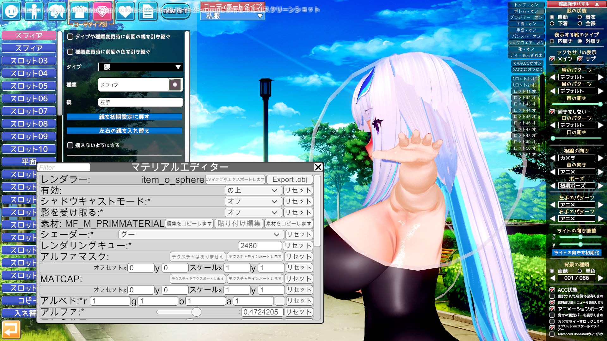The image size is (607, 341).
Task: Click next arrow for eyebrow pattern
Action: pos(601,77)
